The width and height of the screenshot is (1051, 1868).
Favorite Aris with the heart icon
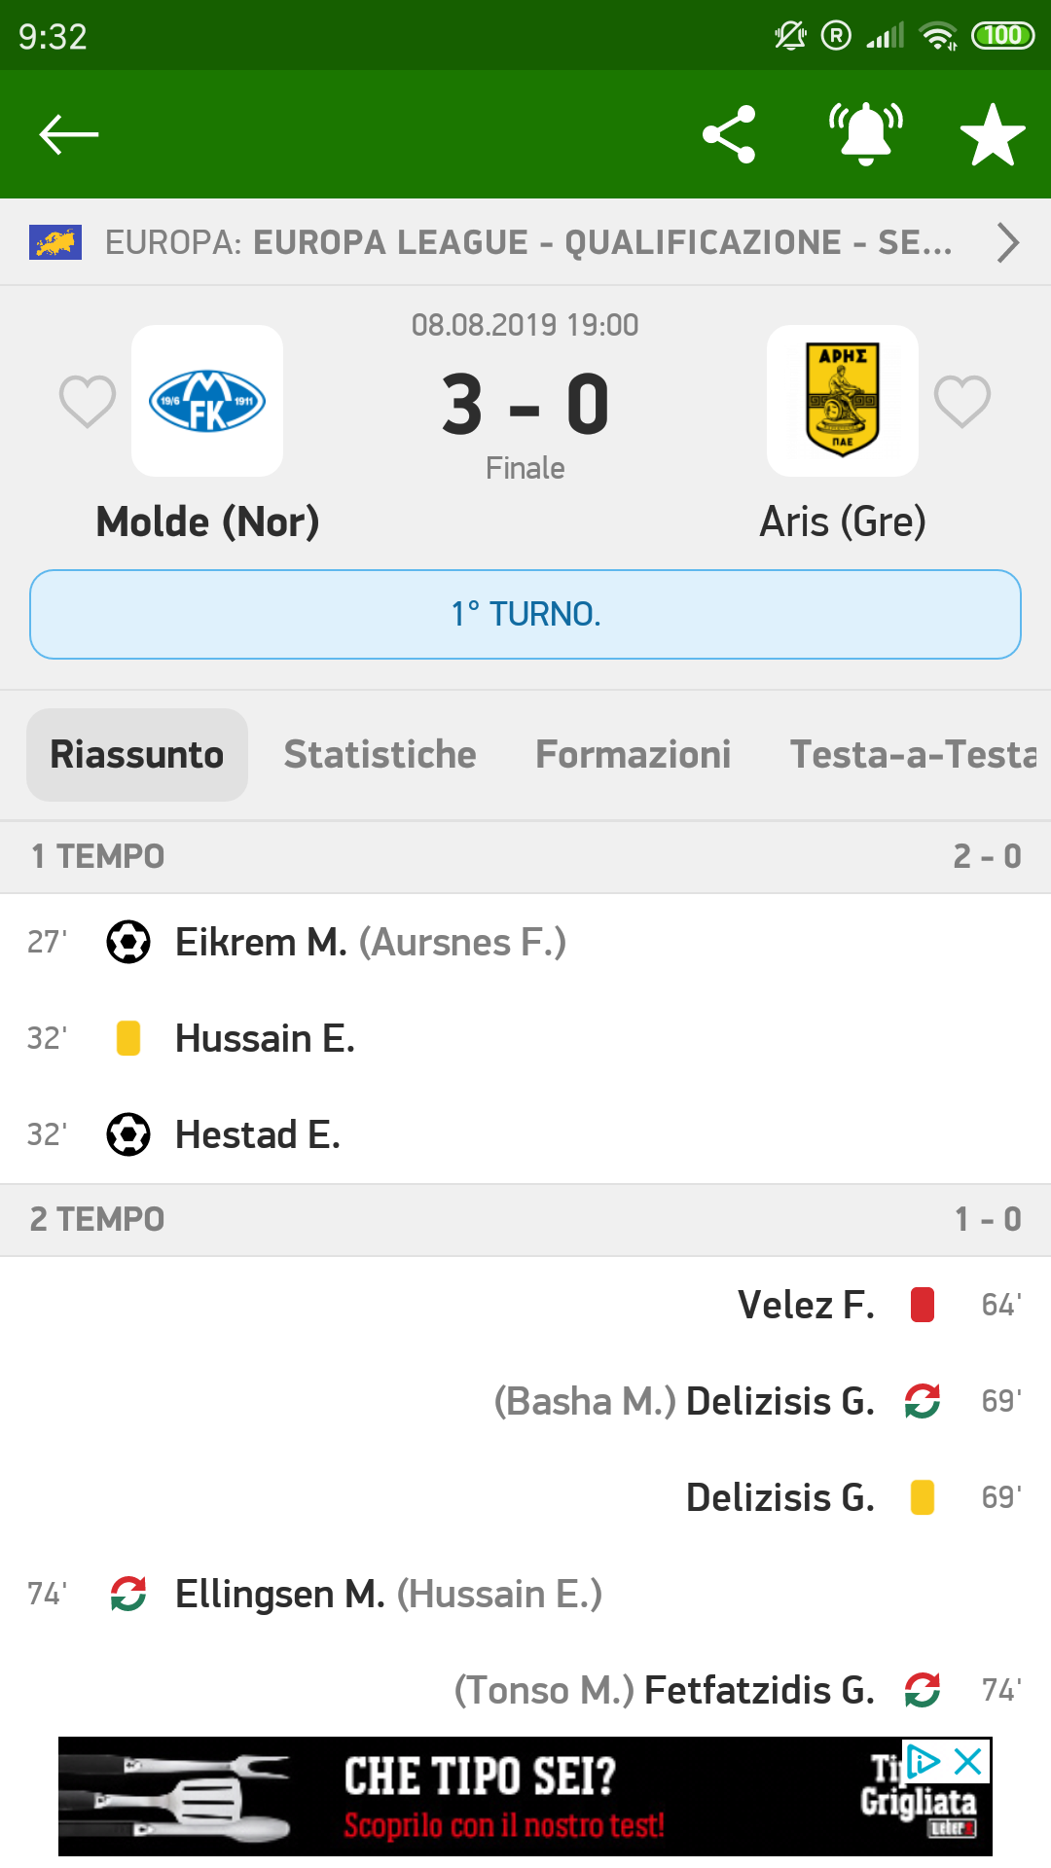[962, 401]
